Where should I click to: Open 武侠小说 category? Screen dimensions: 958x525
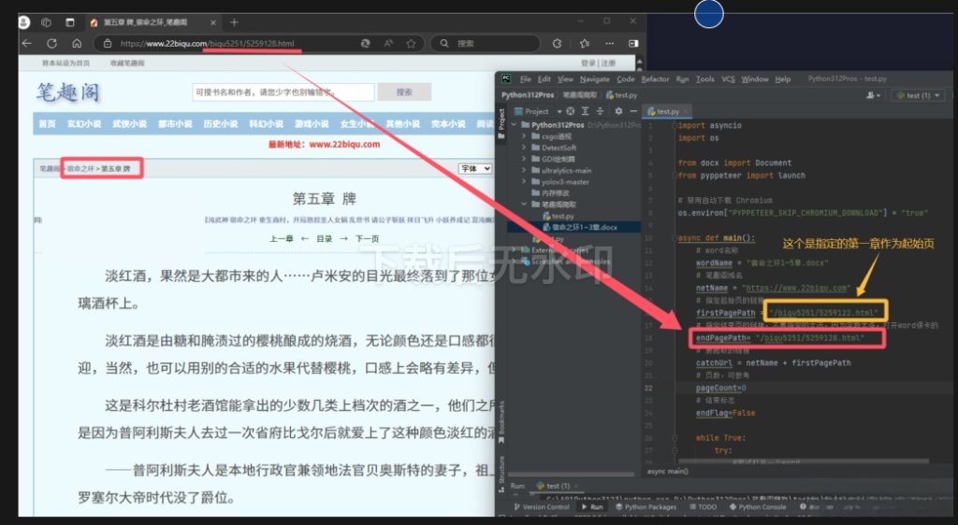pyautogui.click(x=129, y=124)
